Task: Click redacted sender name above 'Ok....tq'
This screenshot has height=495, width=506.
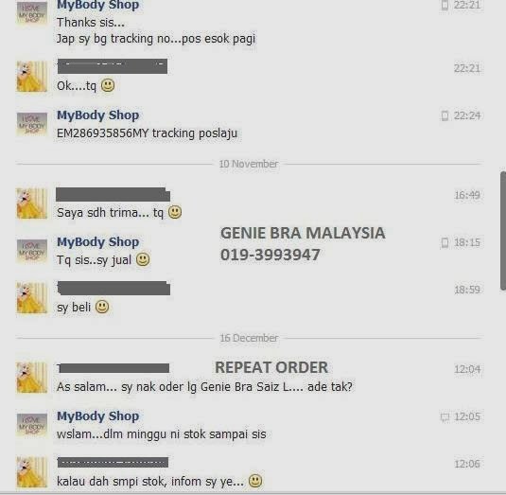Action: [x=113, y=66]
